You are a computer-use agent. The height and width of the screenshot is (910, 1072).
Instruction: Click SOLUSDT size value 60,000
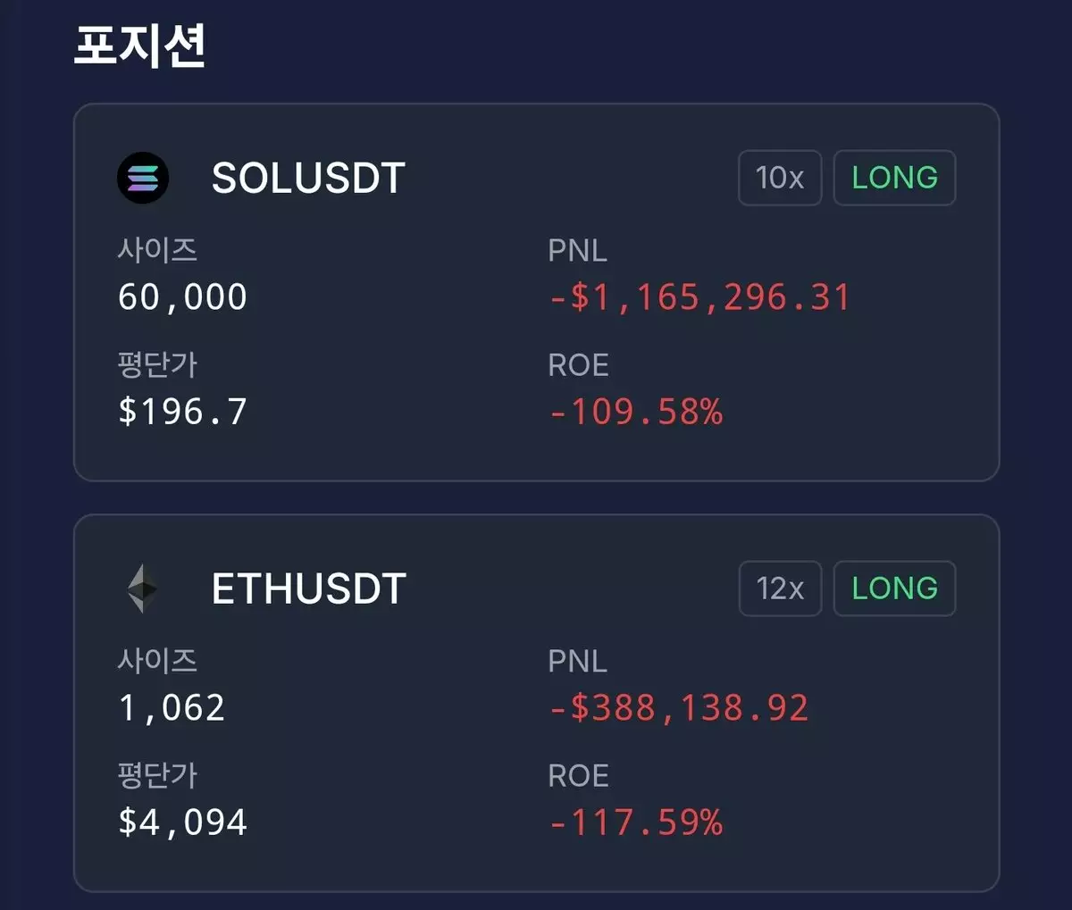(x=182, y=297)
